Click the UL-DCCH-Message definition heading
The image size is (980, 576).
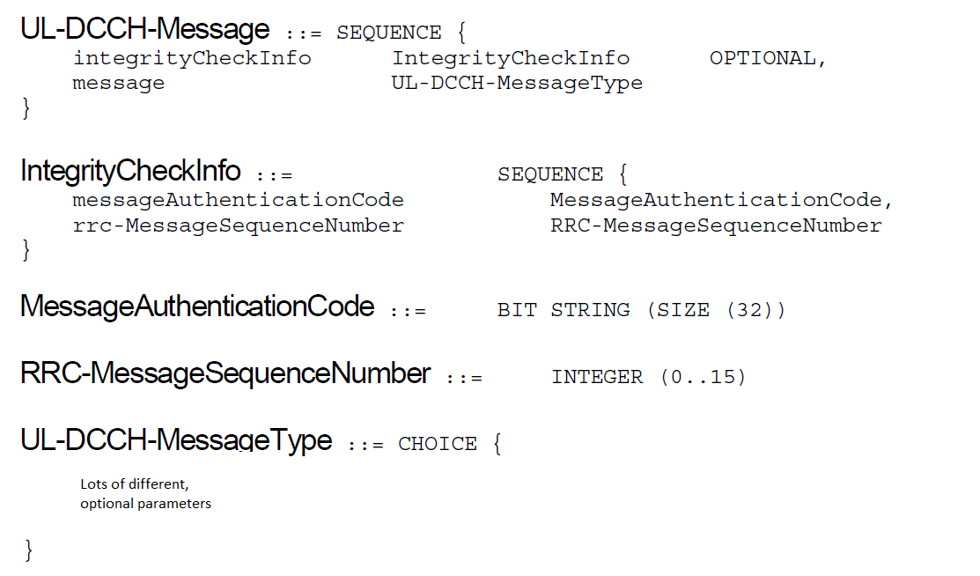pos(144,30)
